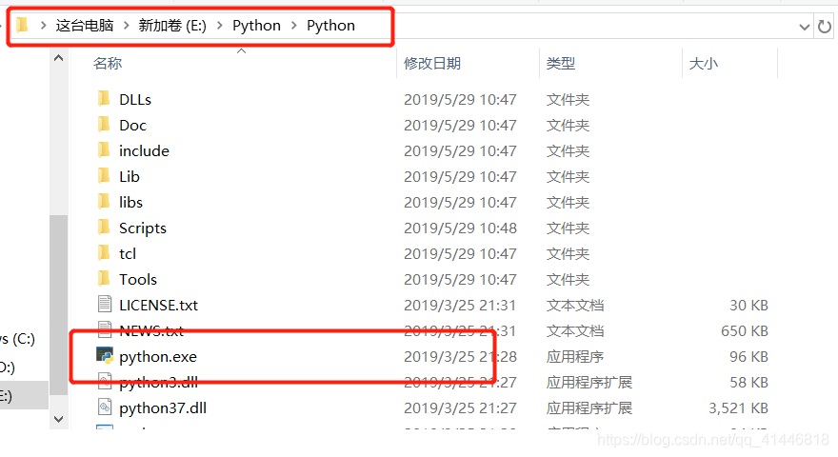Click navigation pane scroll down arrow

point(59,419)
